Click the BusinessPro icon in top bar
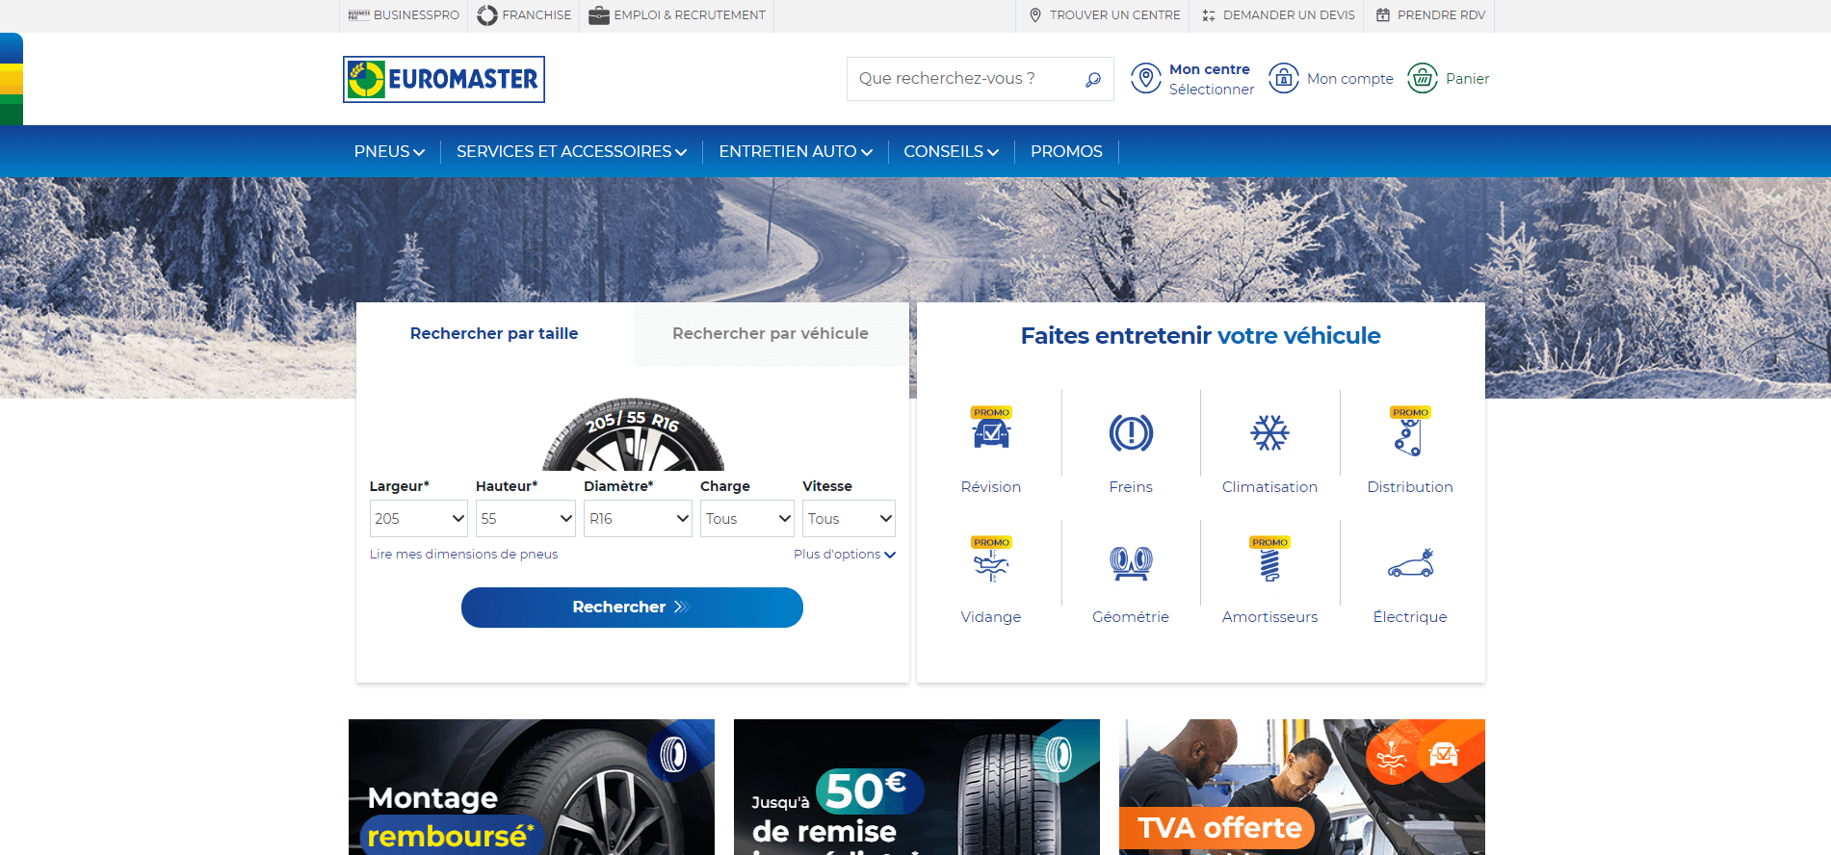1831x855 pixels. [358, 15]
